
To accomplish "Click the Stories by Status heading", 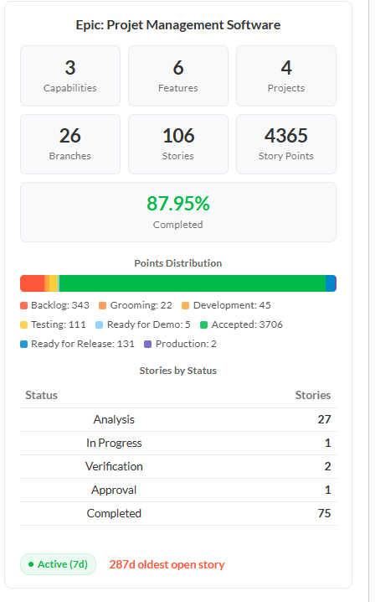I will click(178, 371).
